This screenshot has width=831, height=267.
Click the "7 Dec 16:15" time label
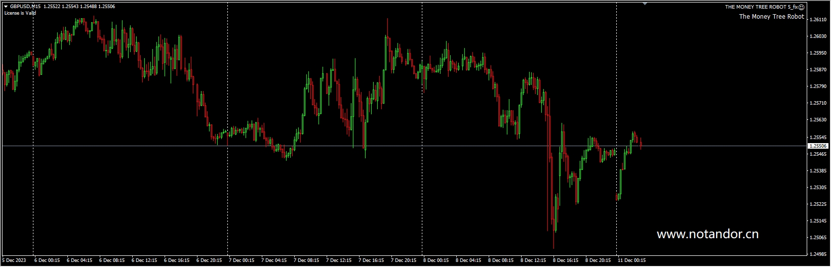click(x=371, y=261)
